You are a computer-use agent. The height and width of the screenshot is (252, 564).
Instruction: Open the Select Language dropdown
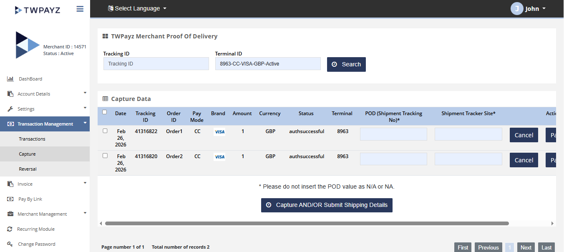(137, 8)
